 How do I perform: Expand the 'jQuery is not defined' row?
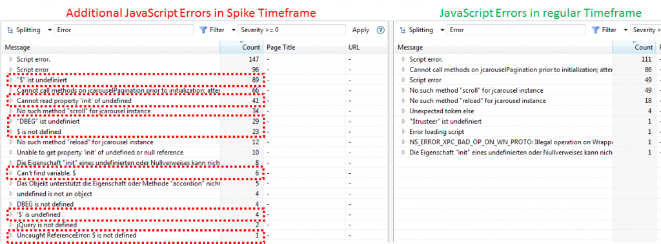11,225
